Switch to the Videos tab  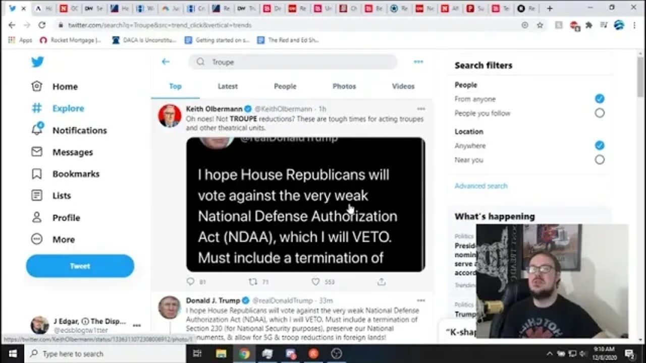point(403,86)
